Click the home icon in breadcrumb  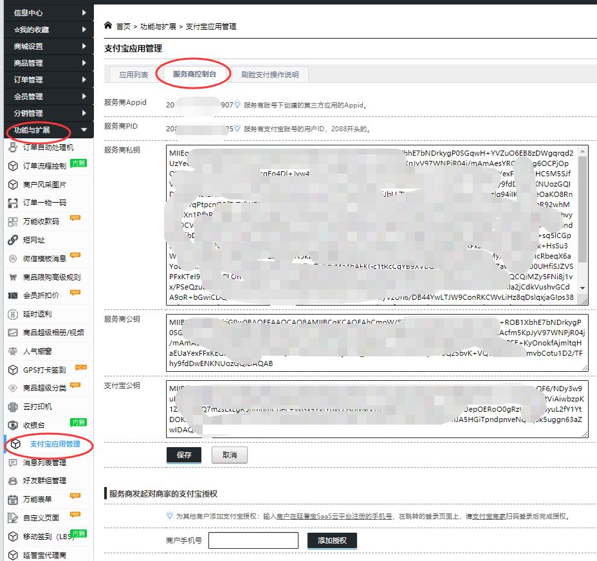108,26
